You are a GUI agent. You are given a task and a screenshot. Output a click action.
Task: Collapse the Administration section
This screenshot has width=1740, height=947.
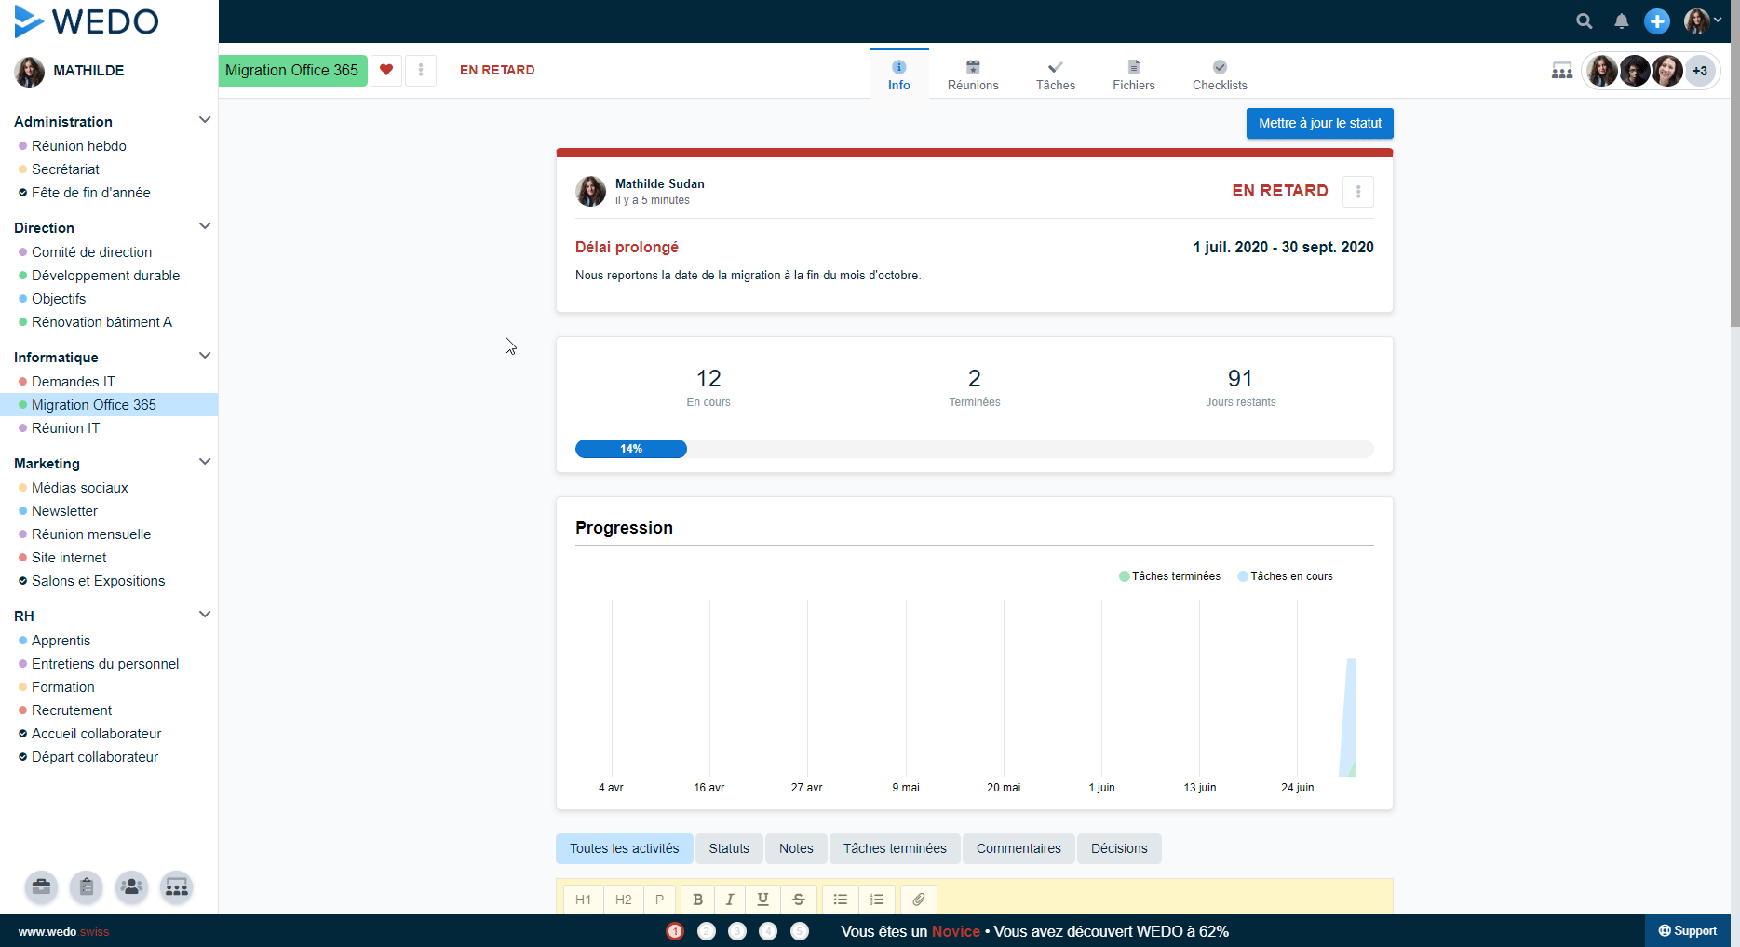[205, 121]
